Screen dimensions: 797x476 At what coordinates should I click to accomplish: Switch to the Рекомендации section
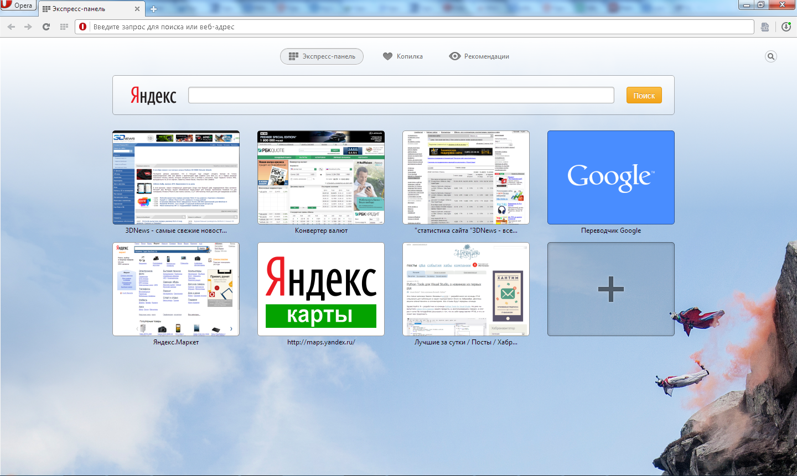coord(479,56)
